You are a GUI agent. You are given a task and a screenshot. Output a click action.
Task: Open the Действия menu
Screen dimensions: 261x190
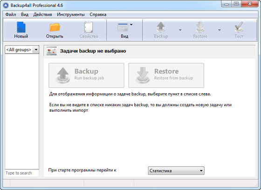[x=42, y=14]
